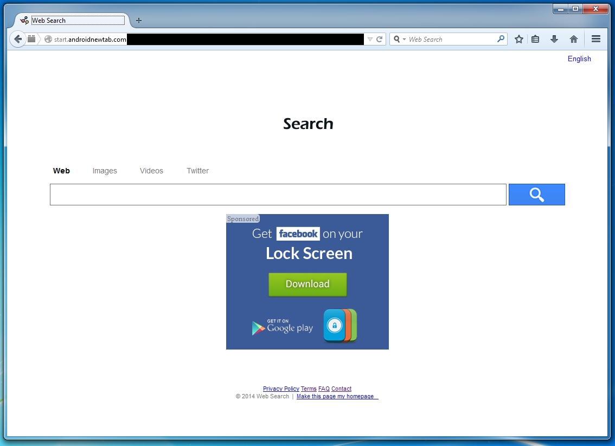Open the FAQ link
This screenshot has width=615, height=446.
pyautogui.click(x=324, y=389)
